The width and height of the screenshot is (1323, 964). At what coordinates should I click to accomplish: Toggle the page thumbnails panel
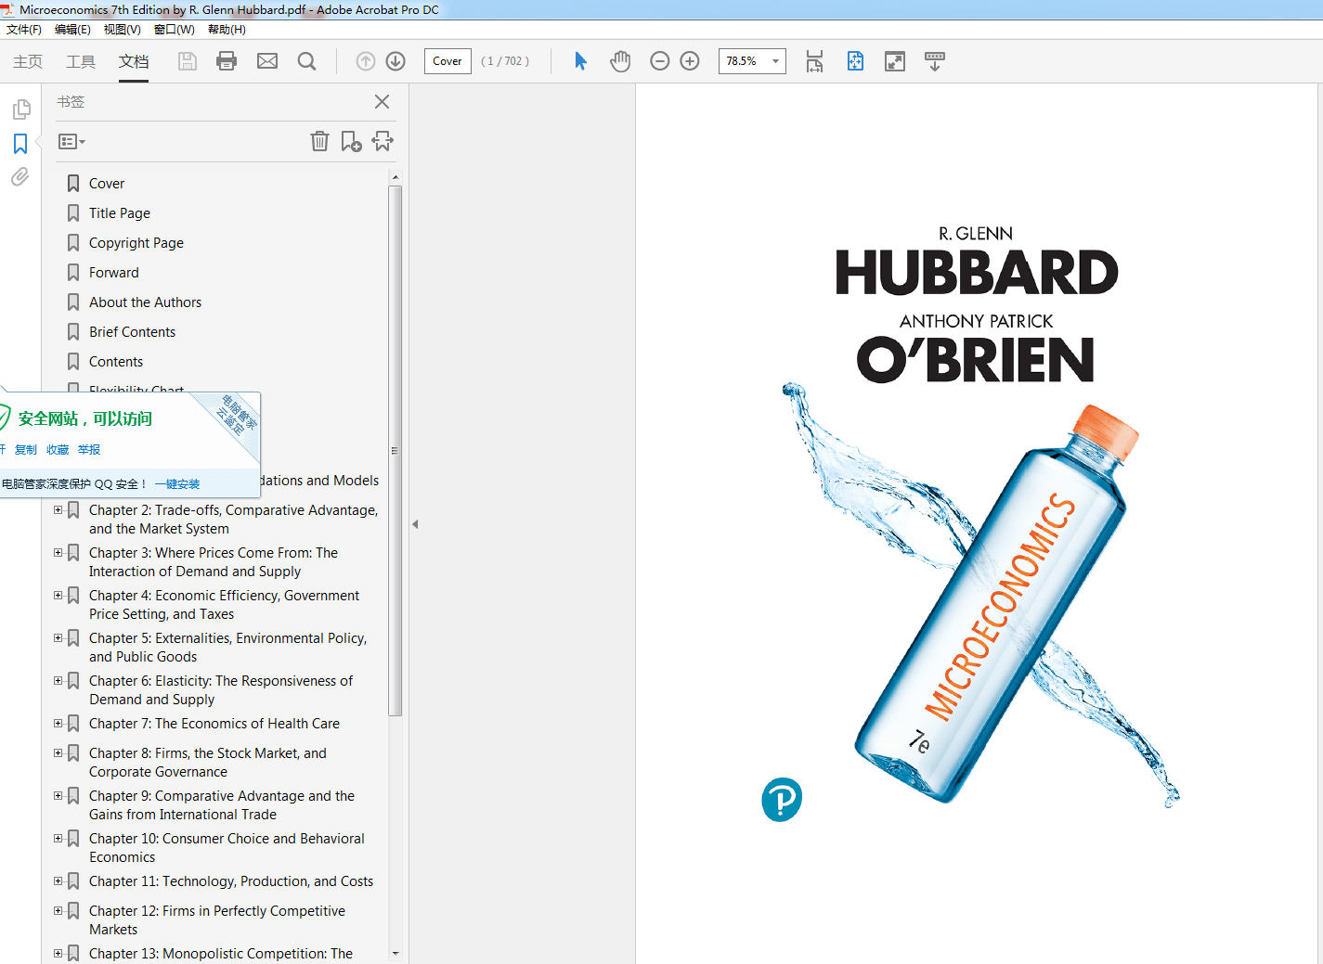click(x=20, y=109)
